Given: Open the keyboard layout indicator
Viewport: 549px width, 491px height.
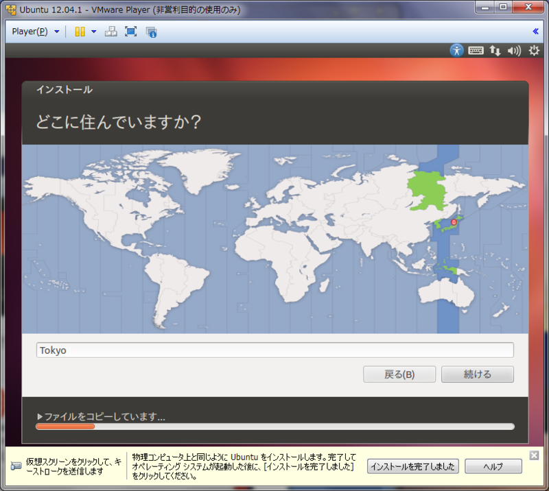Looking at the screenshot, I should click(x=476, y=50).
